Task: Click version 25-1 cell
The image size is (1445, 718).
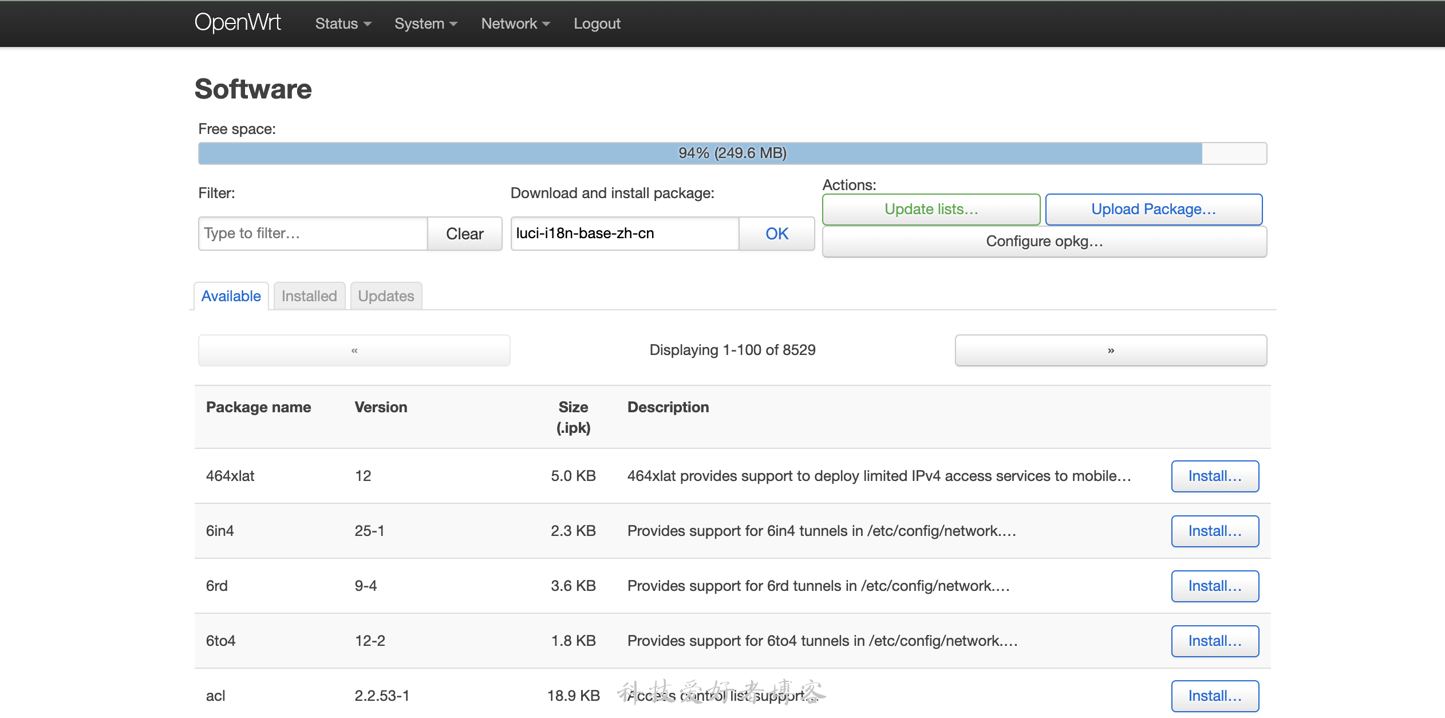Action: click(x=369, y=531)
